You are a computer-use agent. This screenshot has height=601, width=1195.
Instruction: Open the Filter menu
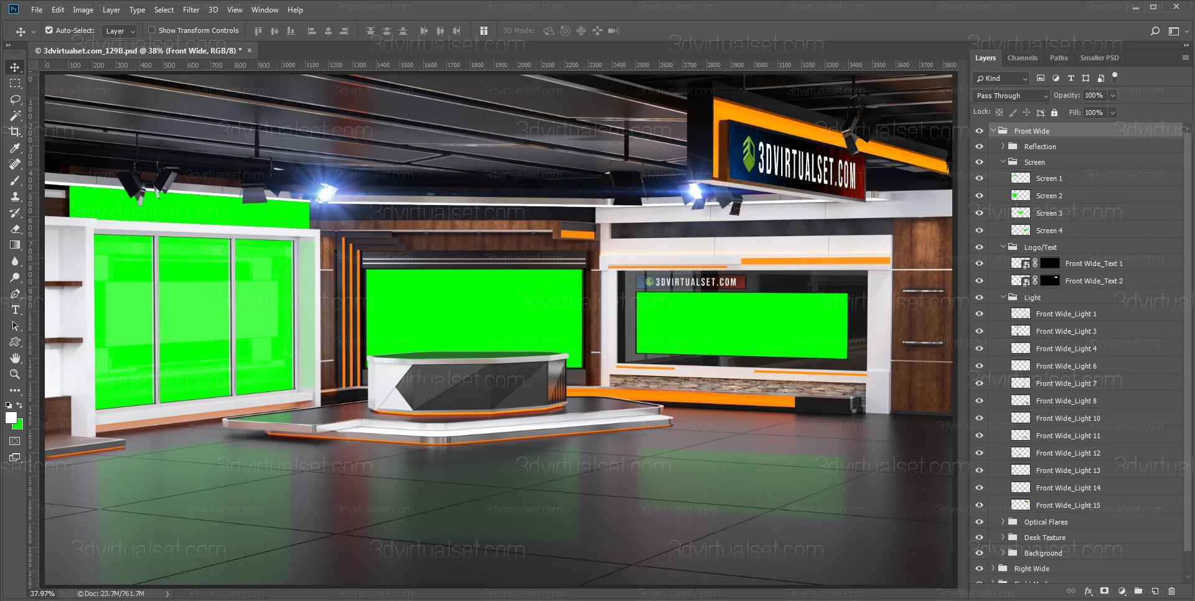191,10
